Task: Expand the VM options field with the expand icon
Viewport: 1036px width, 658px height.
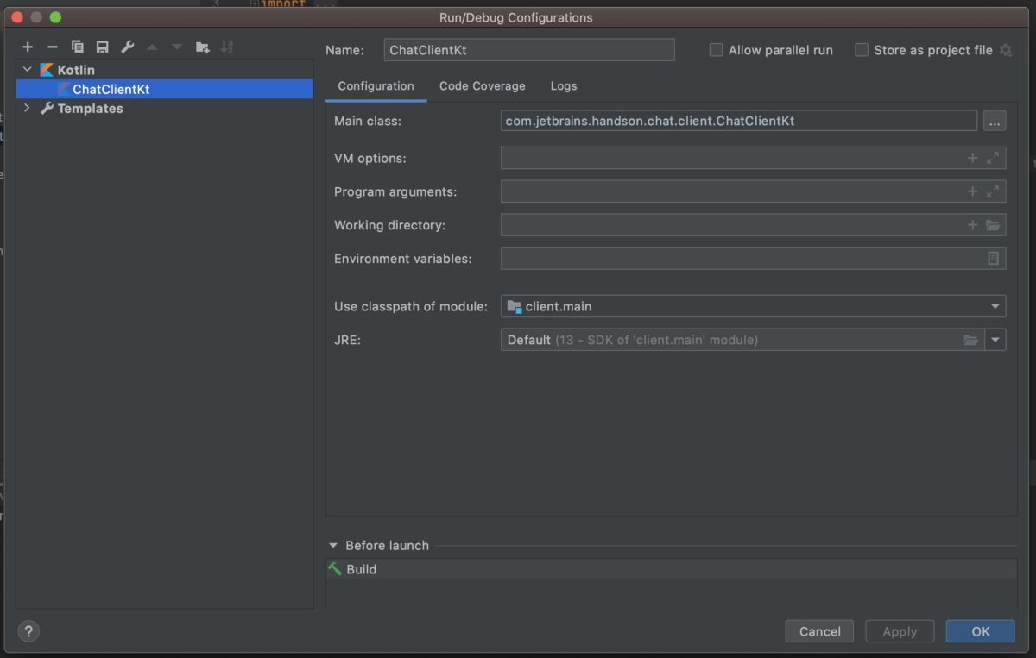Action: coord(993,158)
